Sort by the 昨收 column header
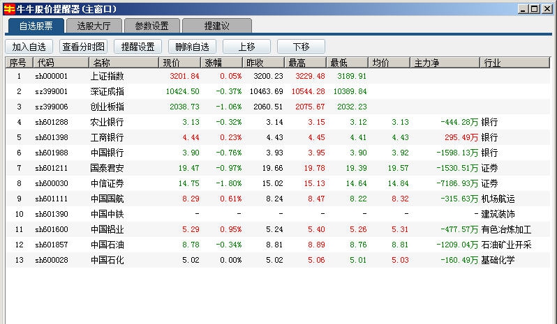The image size is (557, 324). [263, 63]
